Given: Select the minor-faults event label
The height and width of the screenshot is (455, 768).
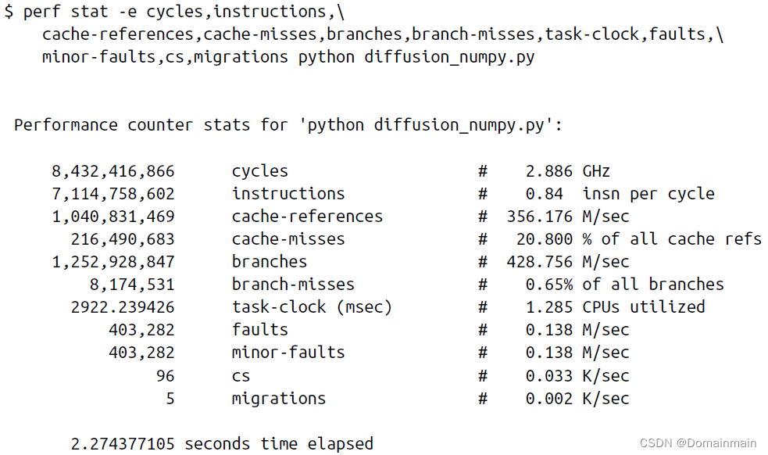Looking at the screenshot, I should (x=288, y=352).
